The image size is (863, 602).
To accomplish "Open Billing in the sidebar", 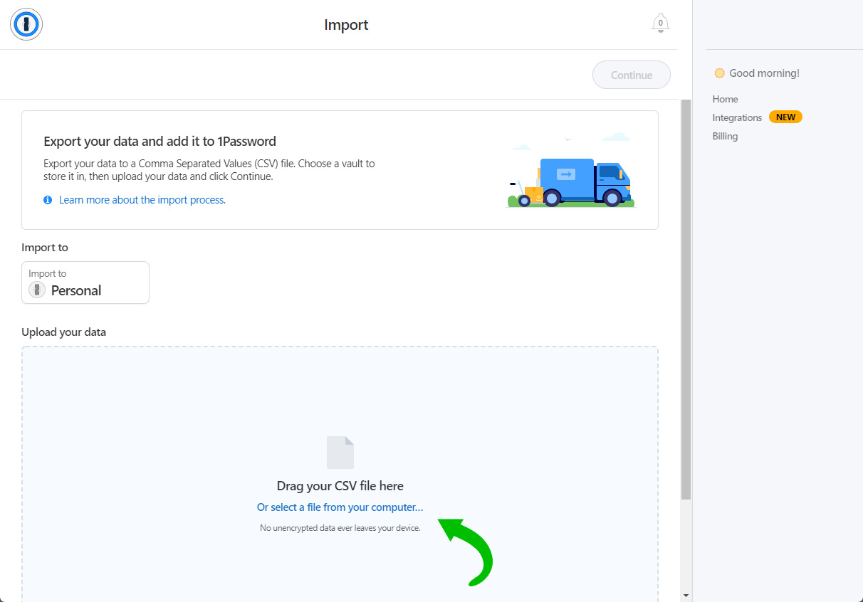I will (725, 136).
